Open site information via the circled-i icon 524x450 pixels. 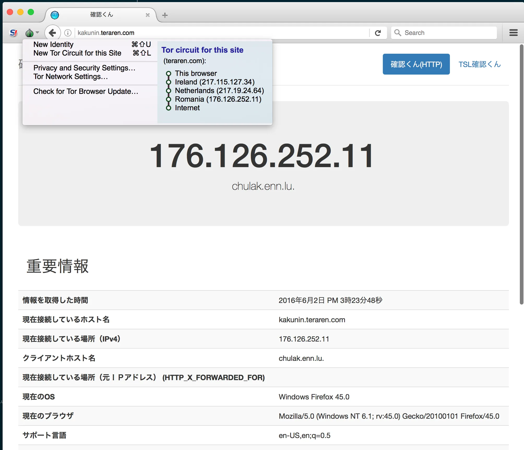pyautogui.click(x=68, y=33)
